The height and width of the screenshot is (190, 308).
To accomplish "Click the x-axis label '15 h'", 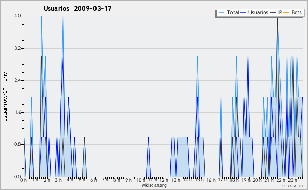I will point(199,180).
